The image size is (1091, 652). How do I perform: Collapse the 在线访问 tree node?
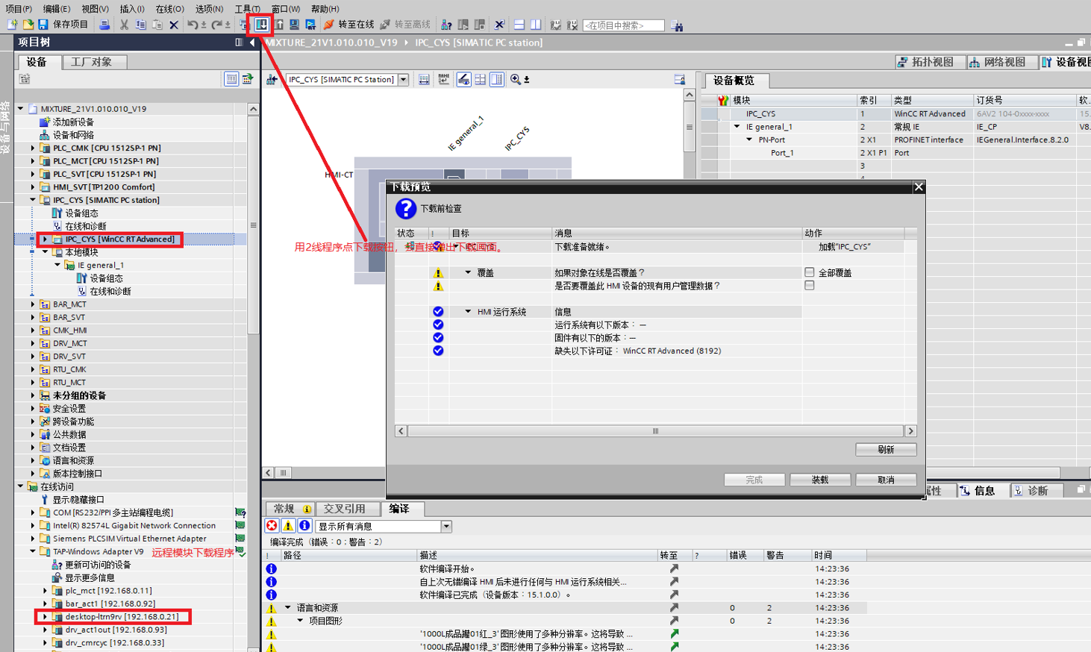coord(21,486)
